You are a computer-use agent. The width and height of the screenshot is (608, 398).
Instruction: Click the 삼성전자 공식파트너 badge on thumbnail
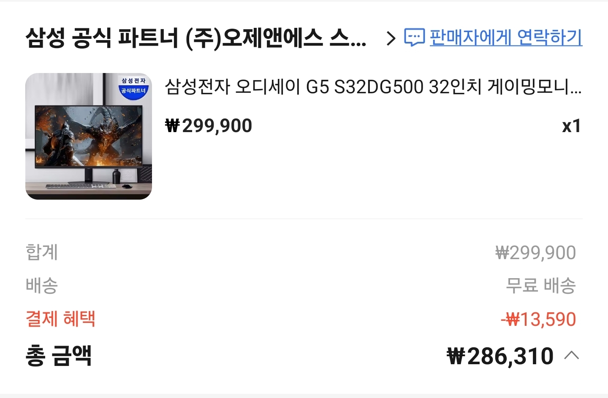(x=133, y=87)
